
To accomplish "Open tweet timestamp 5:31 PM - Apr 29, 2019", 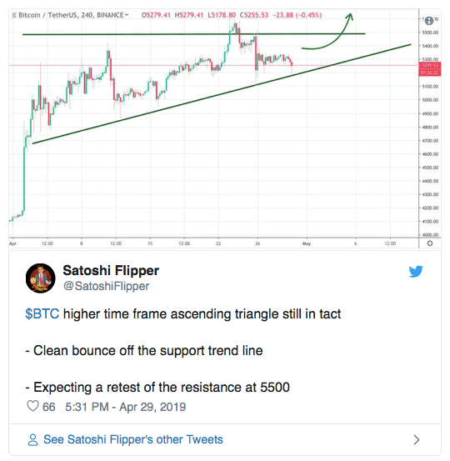I will click(x=125, y=407).
